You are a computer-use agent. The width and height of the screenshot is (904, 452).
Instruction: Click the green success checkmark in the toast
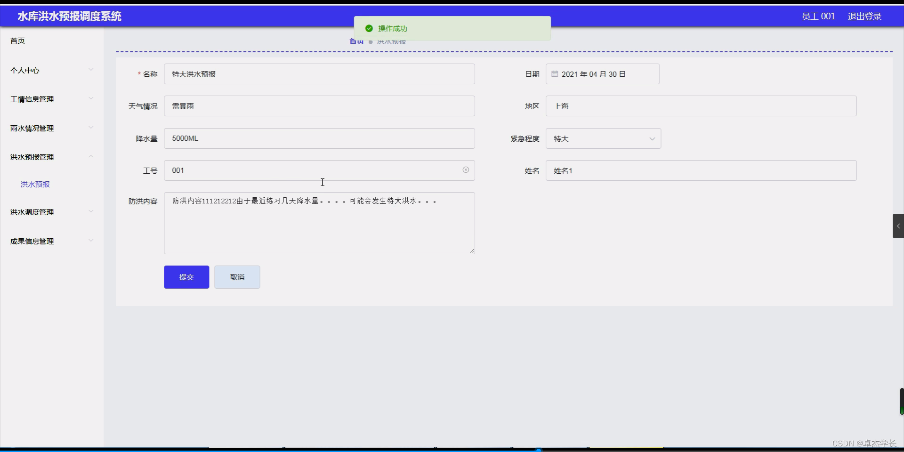tap(369, 28)
